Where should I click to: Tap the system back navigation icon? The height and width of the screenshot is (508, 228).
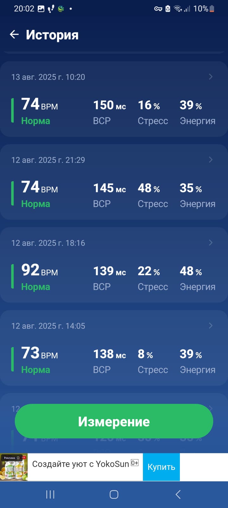(178, 494)
